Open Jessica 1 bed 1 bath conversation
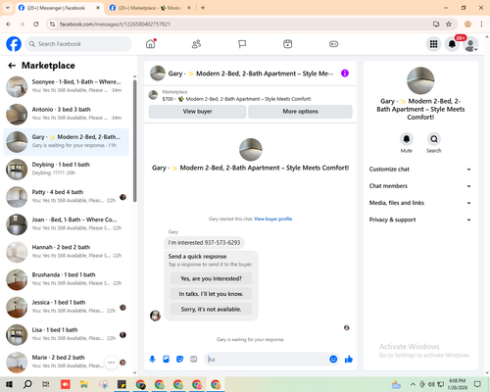Screen dimensions: 490x392 pos(67,307)
